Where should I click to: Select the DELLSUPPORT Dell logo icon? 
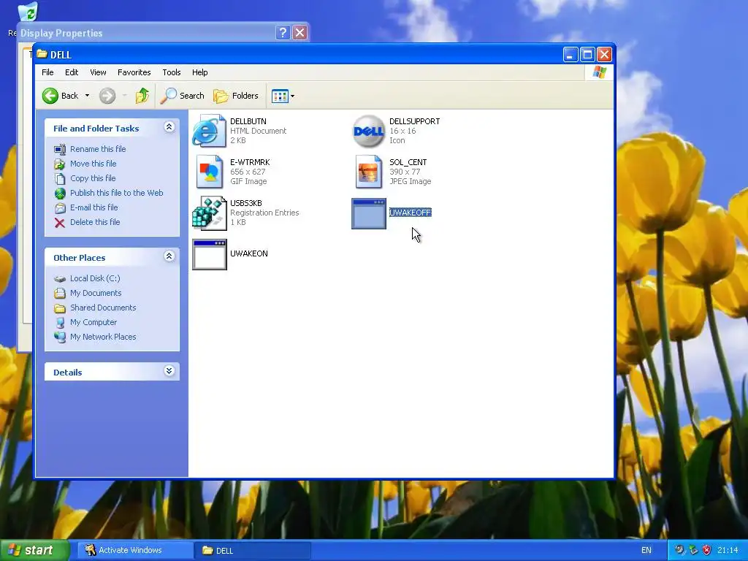(x=369, y=131)
